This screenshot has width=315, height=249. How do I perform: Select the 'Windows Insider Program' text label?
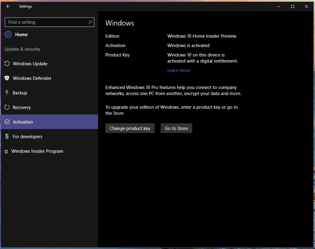click(x=37, y=151)
